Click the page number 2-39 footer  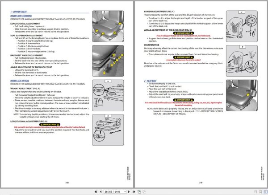click(201, 183)
